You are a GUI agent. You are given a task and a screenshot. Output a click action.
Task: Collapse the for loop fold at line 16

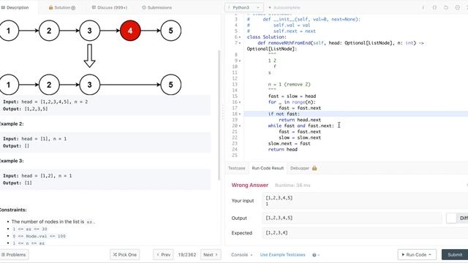[x=240, y=102]
